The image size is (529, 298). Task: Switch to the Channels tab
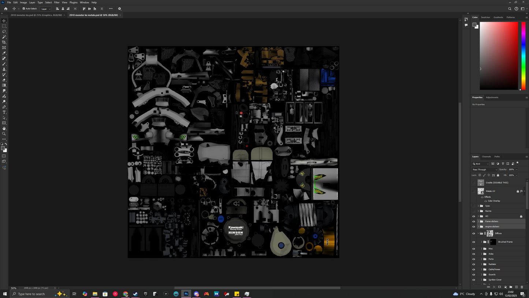[486, 157]
